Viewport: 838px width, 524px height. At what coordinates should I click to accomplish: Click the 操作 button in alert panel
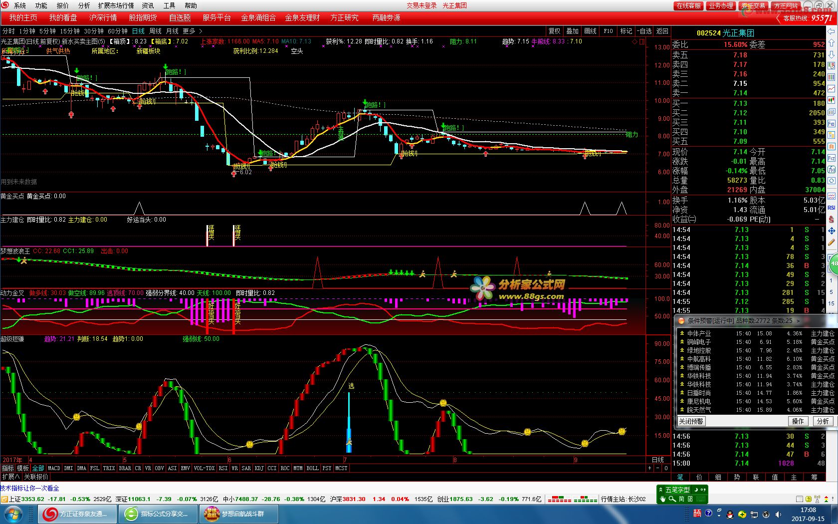coord(798,421)
